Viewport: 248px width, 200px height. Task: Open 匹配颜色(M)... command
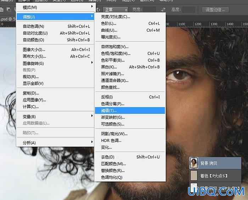coord(130,164)
